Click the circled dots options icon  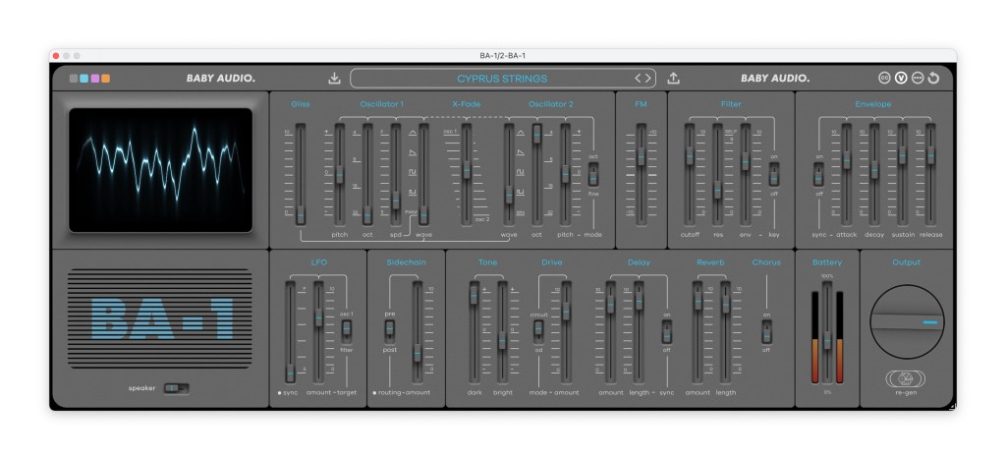[x=917, y=79]
